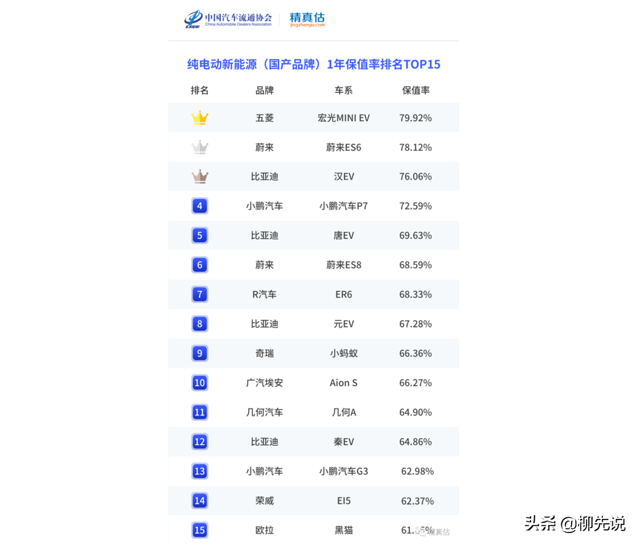Click the brand cell 广汽埃安
Screen dimensions: 640x546
(x=265, y=383)
